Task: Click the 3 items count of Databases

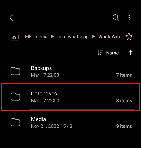Action: pyautogui.click(x=124, y=101)
